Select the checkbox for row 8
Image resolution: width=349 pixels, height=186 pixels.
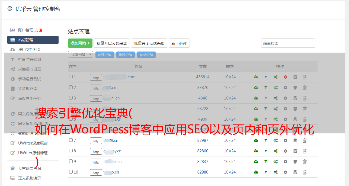71,151
